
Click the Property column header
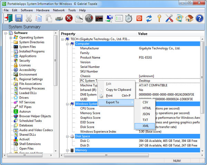(x=98, y=34)
